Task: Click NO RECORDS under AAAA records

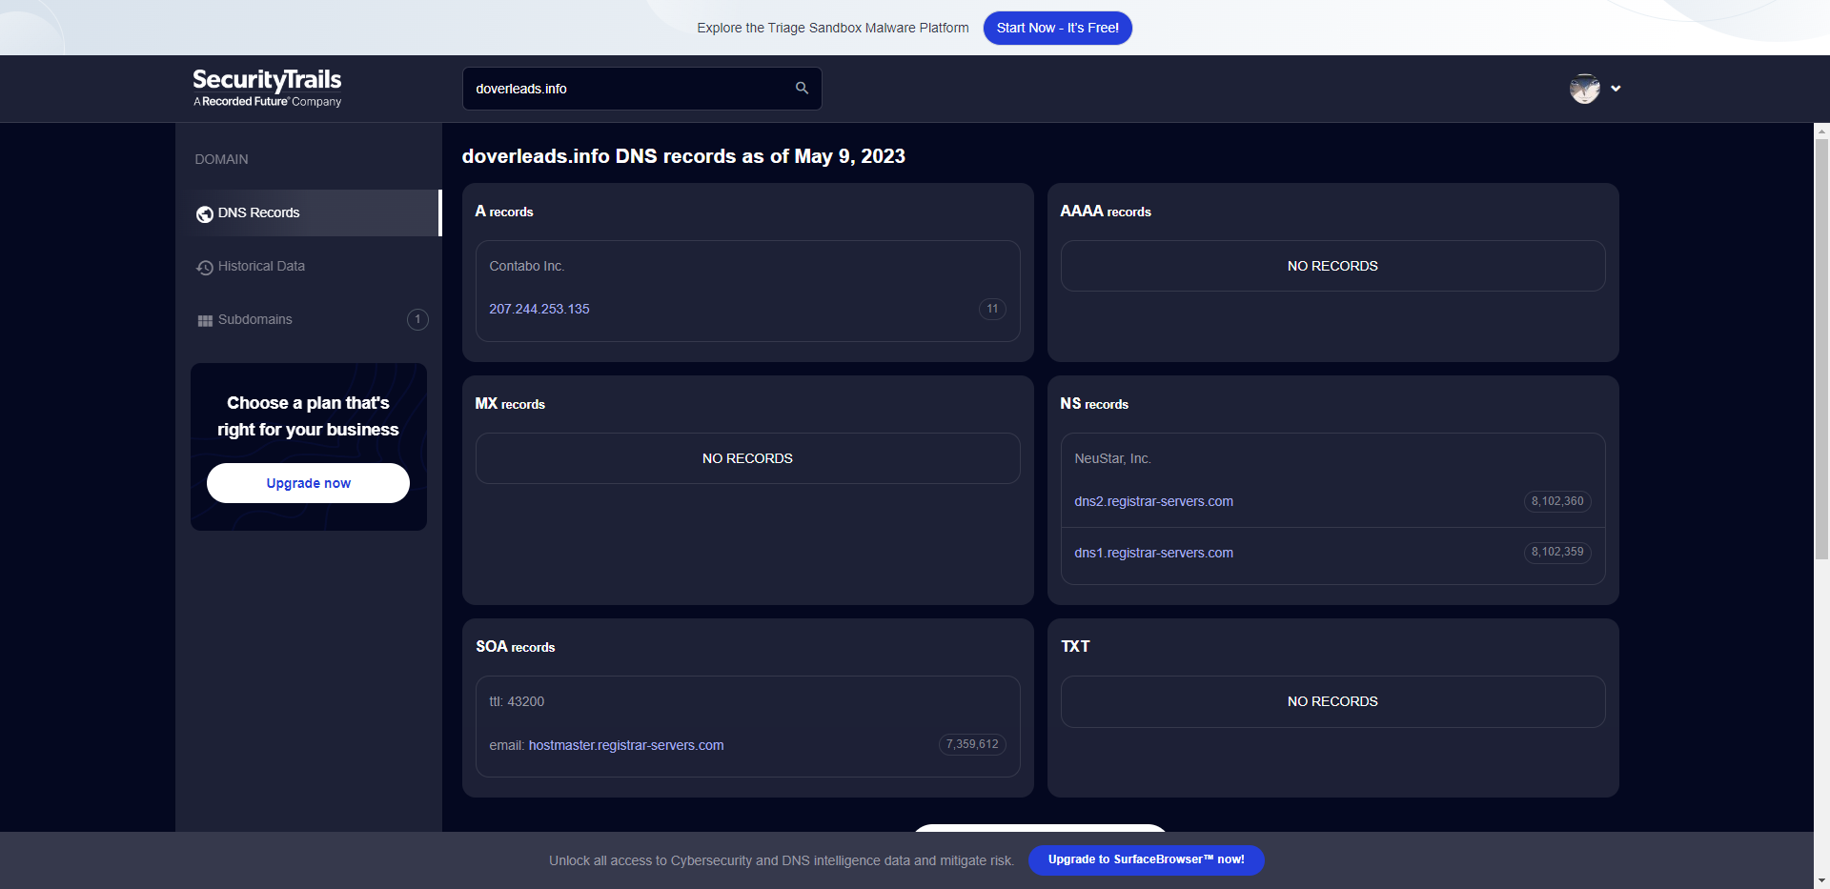Action: 1332,266
